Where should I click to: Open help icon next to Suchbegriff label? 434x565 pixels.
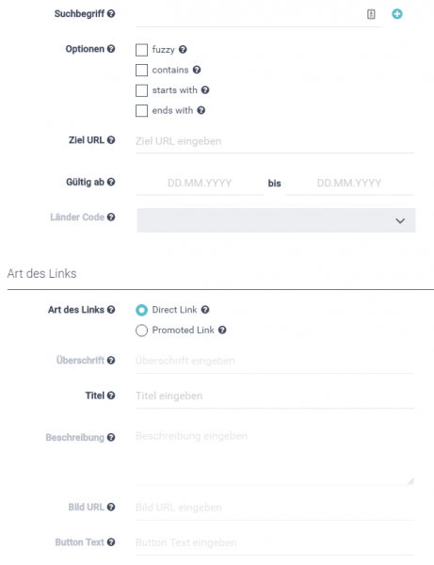[x=111, y=14]
